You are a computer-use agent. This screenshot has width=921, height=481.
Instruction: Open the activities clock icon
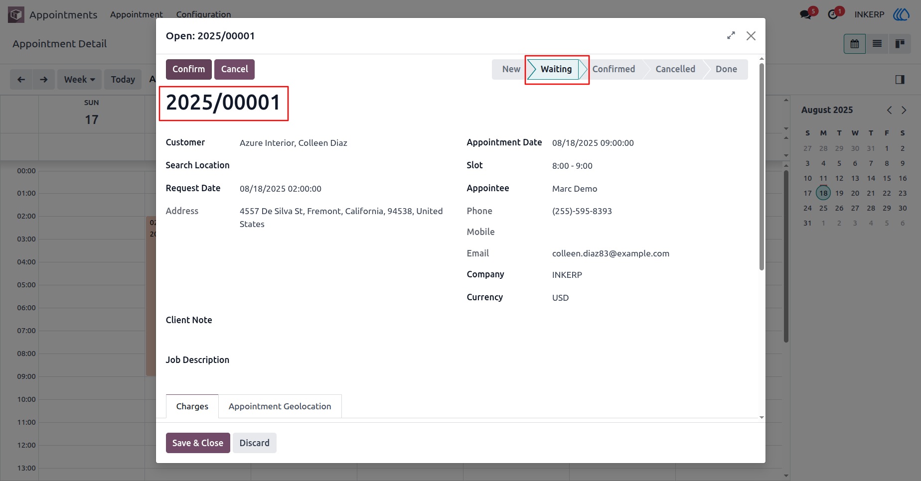click(833, 14)
